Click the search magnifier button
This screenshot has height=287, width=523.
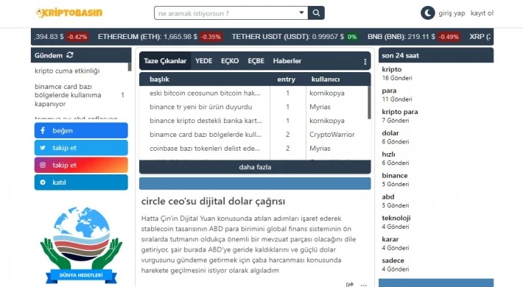[316, 13]
